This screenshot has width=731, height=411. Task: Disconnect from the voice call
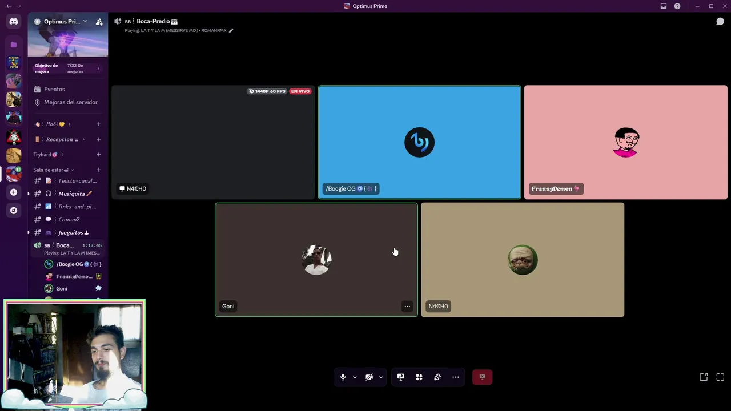[483, 377]
